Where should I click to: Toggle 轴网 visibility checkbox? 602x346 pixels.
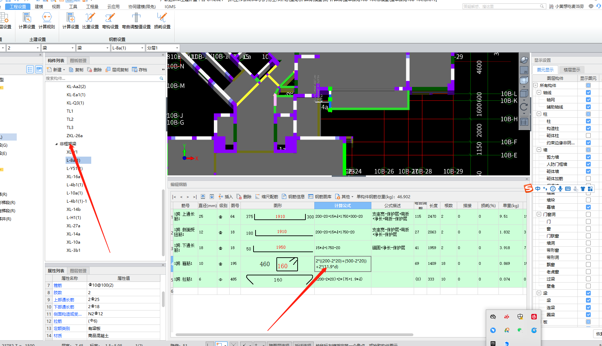click(588, 100)
